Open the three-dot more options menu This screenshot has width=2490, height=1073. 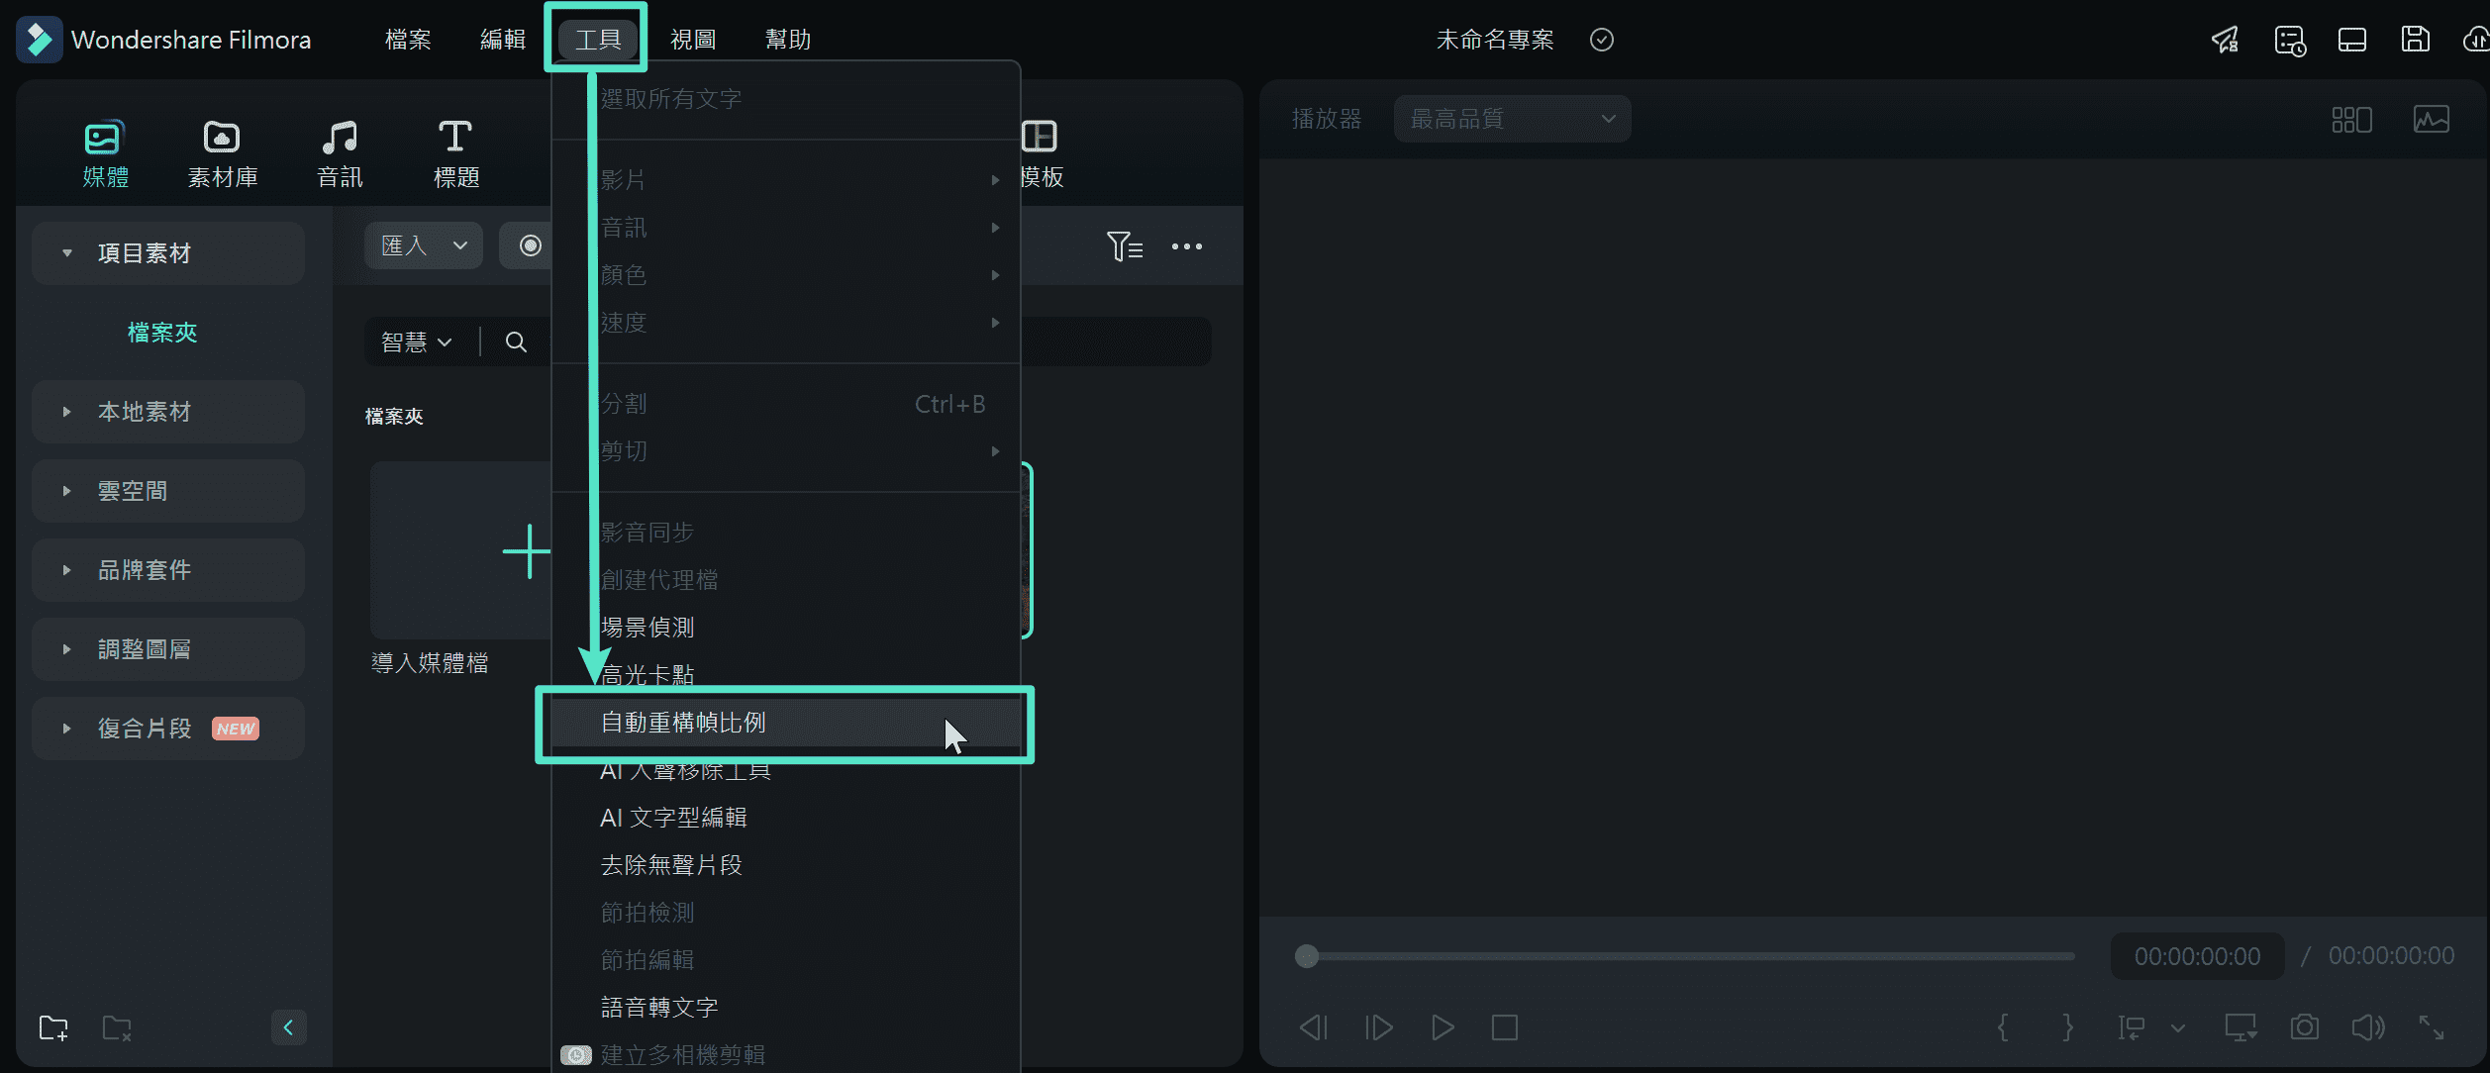pos(1187,246)
